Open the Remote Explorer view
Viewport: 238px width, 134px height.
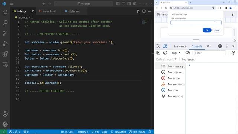[x=5, y=64]
